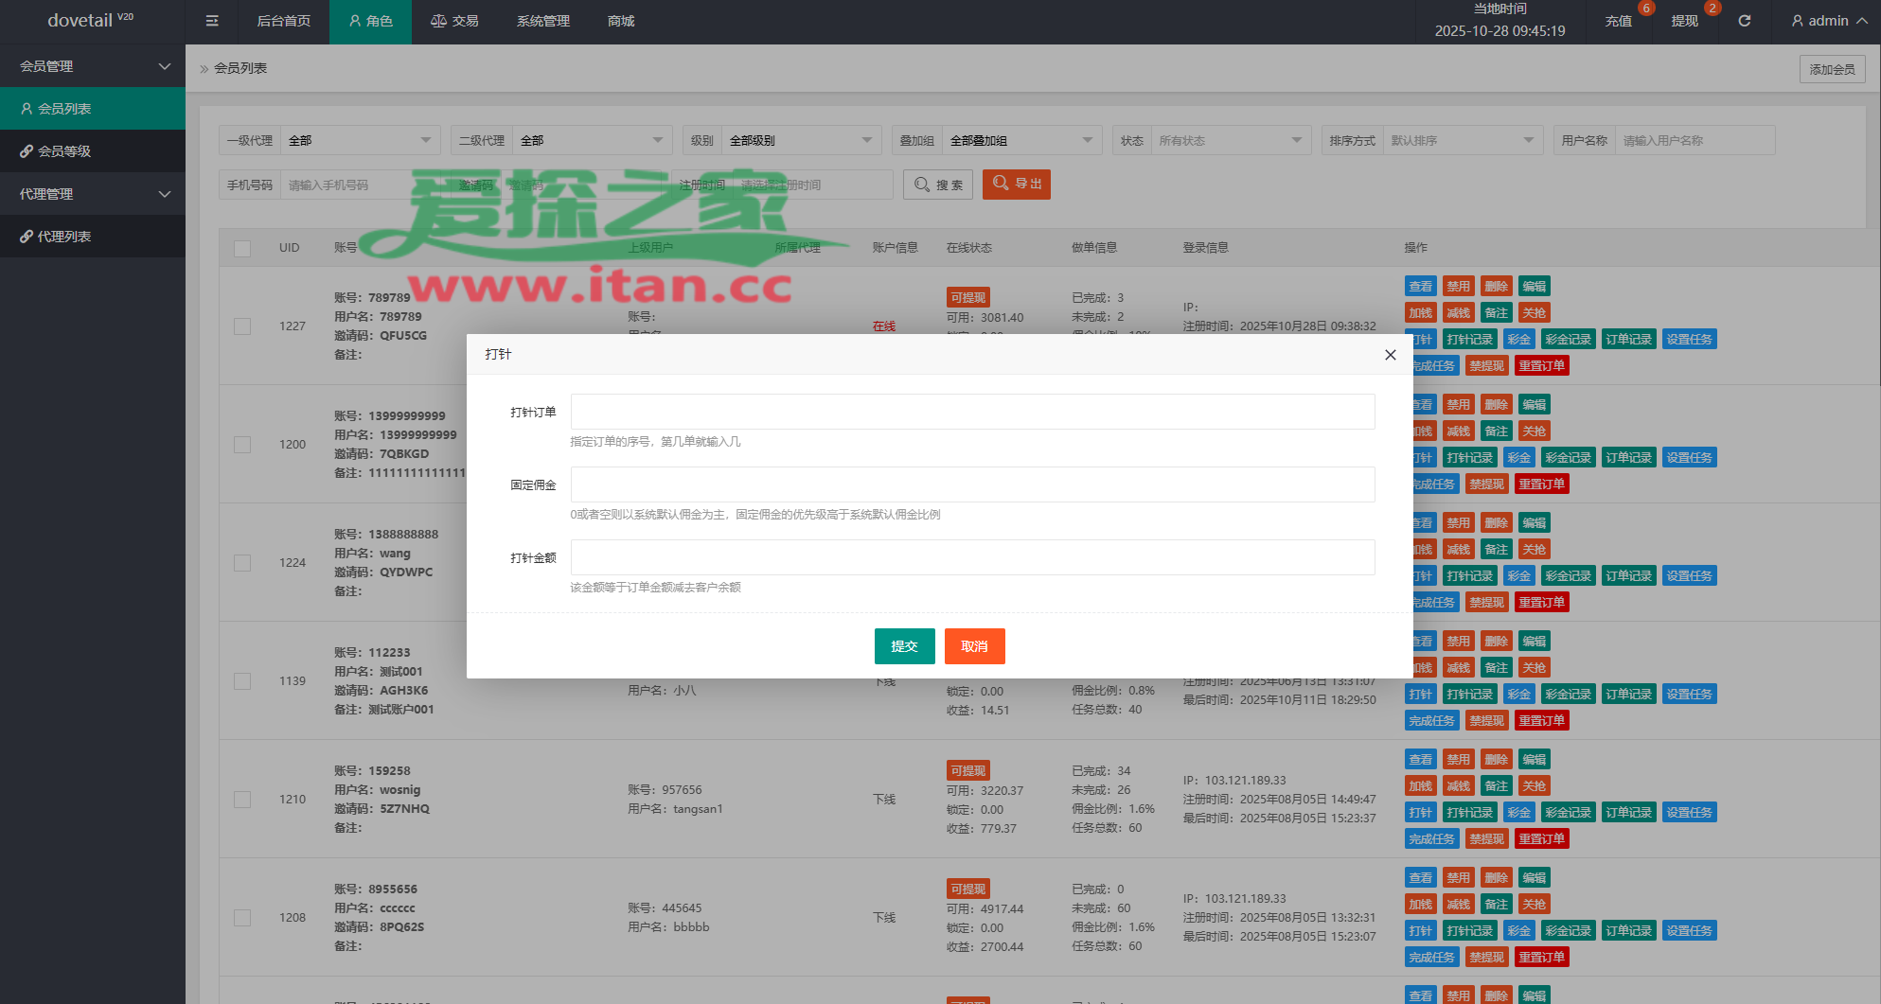Open the 一级代理 dropdown

pos(360,140)
